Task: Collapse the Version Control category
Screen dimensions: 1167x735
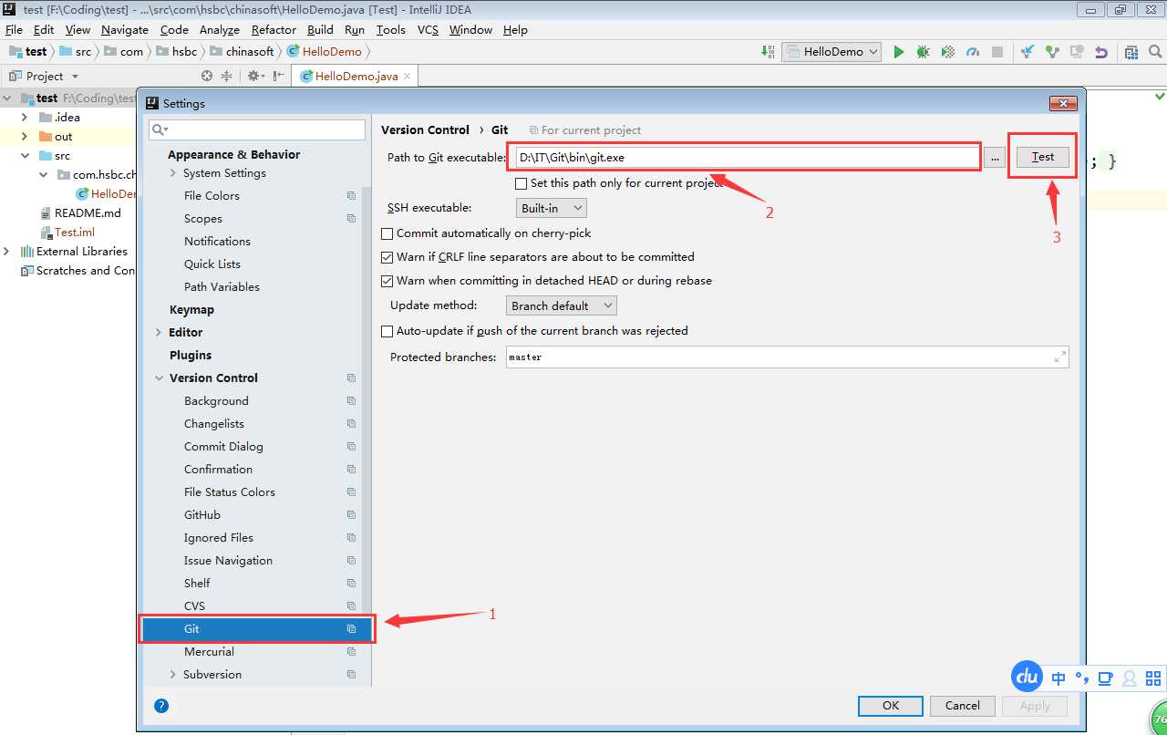Action: pos(159,378)
